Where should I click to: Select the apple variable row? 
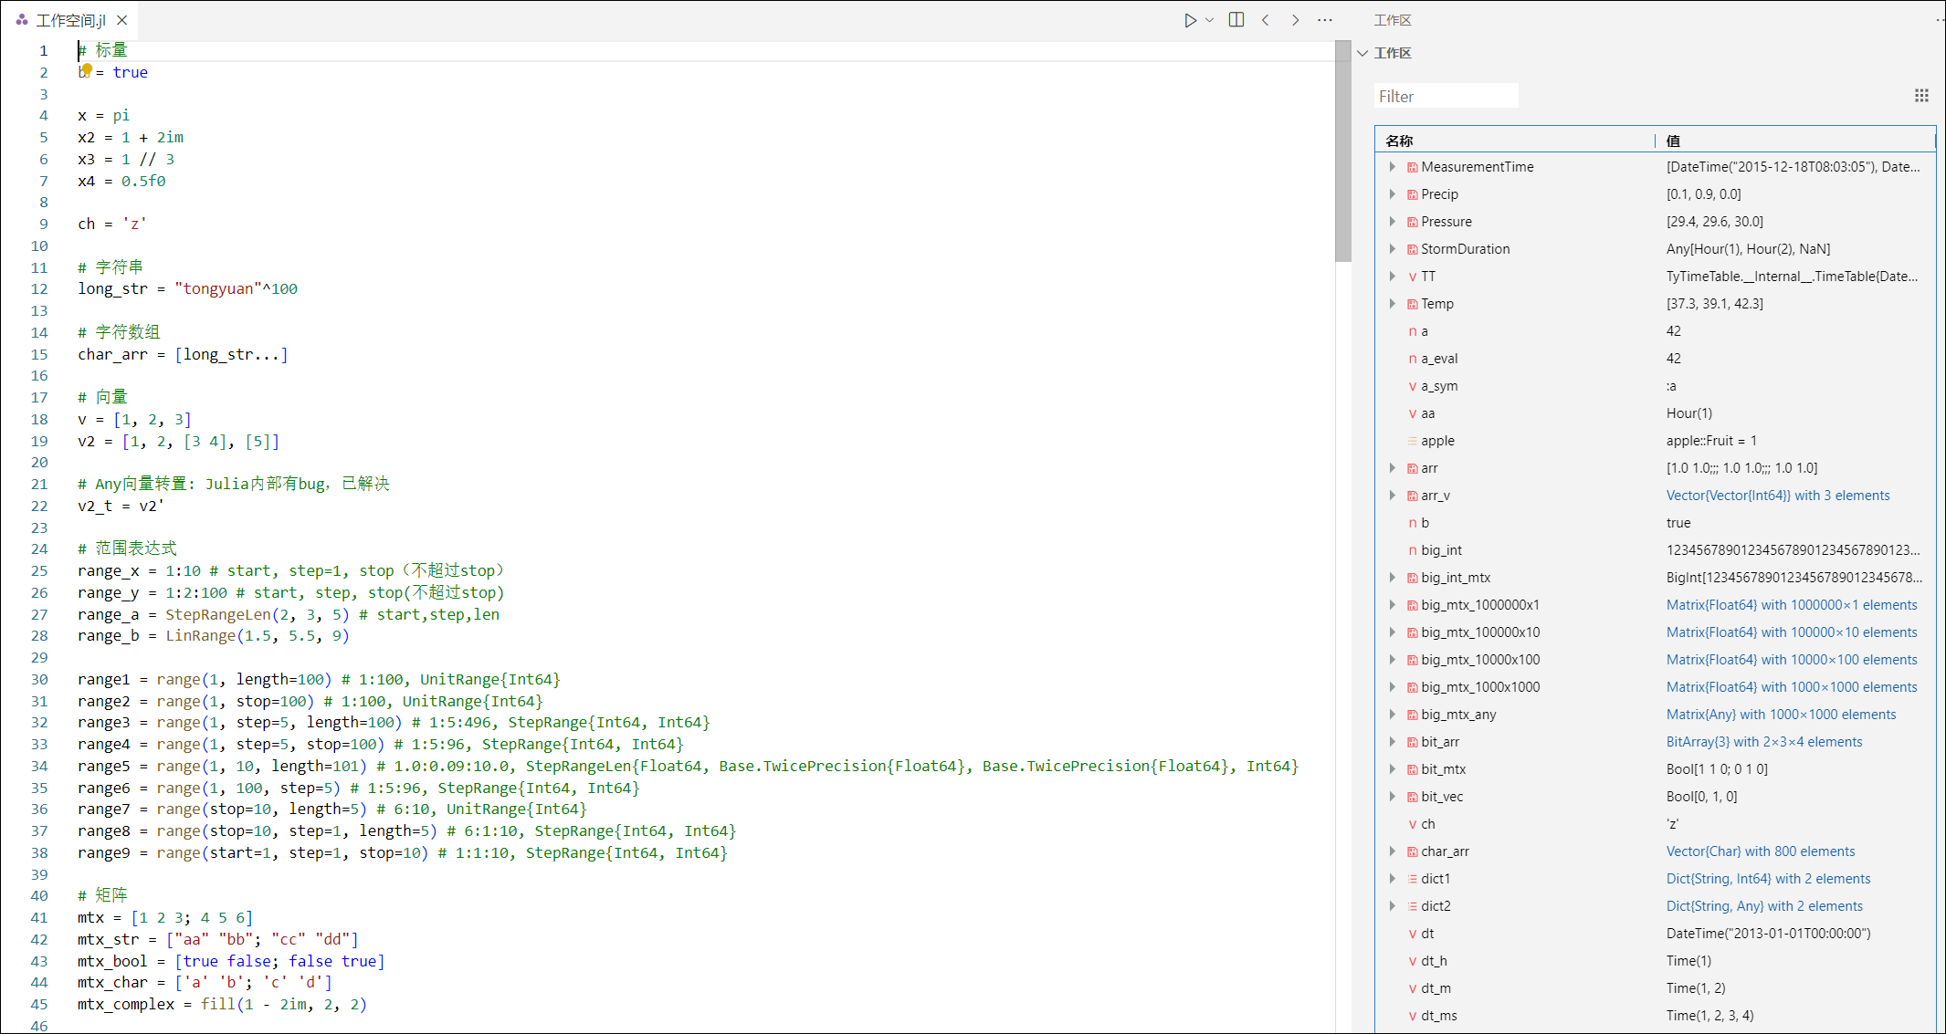point(1437,441)
